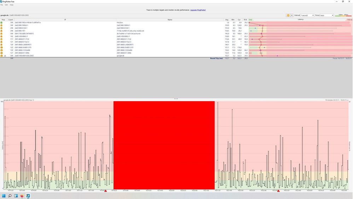Click the Avg column header
The image size is (353, 199).
227,19
